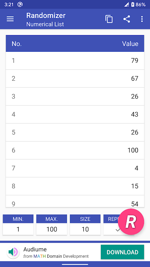Tap the battery icon in status bar
Screen dimensions: 150x267
pyautogui.click(x=133, y=5)
